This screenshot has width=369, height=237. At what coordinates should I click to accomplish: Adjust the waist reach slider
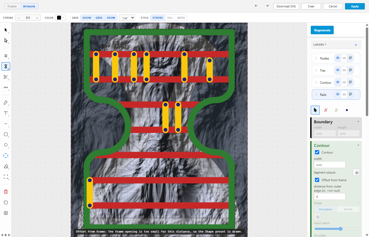(x=337, y=229)
